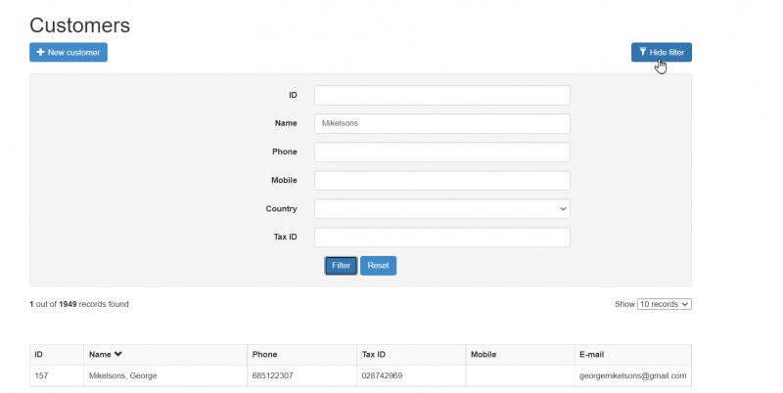Select the Mobile filter input
This screenshot has height=393, width=783.
tap(441, 180)
